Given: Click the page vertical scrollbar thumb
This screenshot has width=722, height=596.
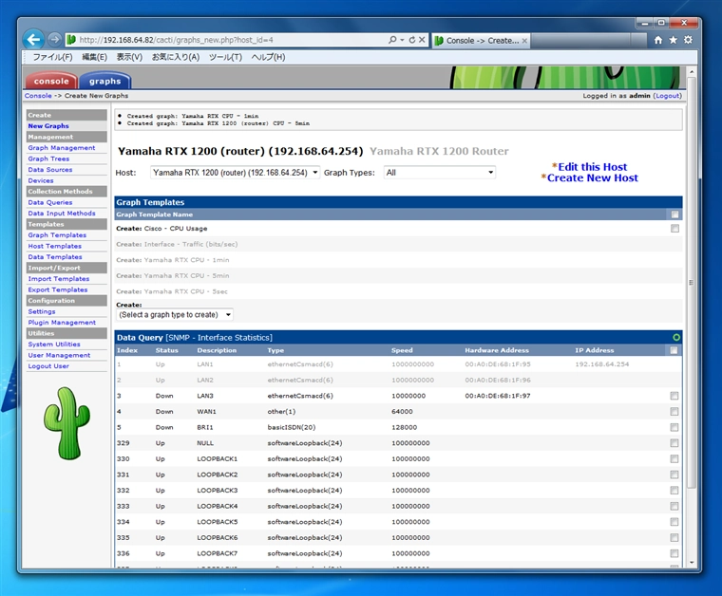Looking at the screenshot, I should [x=692, y=283].
